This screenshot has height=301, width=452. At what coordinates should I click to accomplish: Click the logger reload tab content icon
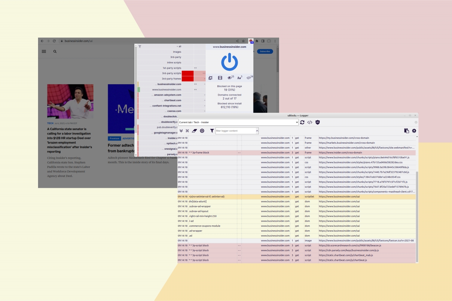coord(302,122)
